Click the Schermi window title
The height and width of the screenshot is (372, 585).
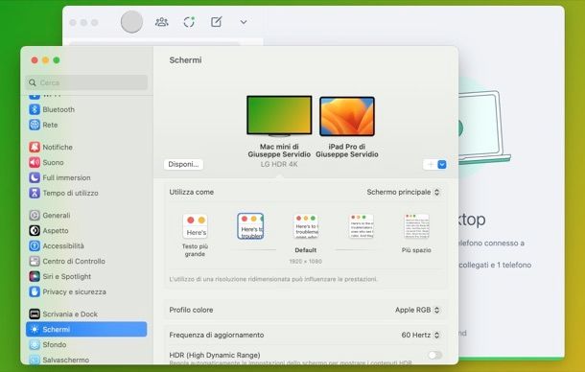[185, 60]
